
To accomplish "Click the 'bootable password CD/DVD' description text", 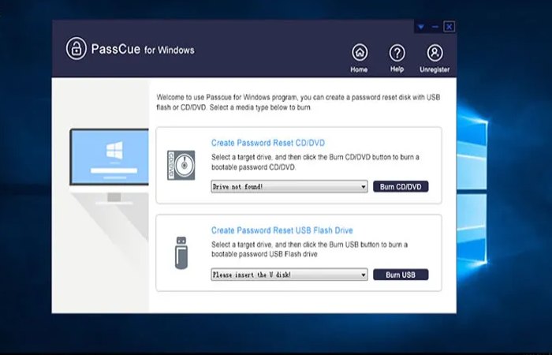I will click(315, 162).
